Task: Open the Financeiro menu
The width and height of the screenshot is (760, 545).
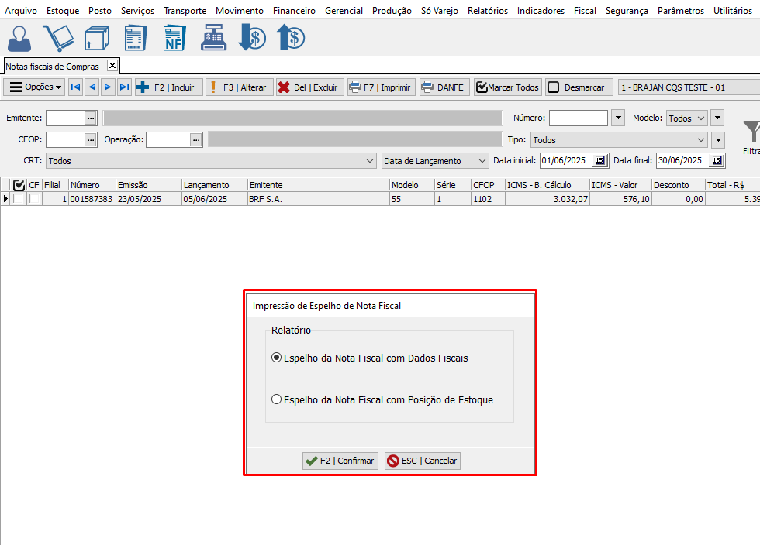Action: (294, 10)
